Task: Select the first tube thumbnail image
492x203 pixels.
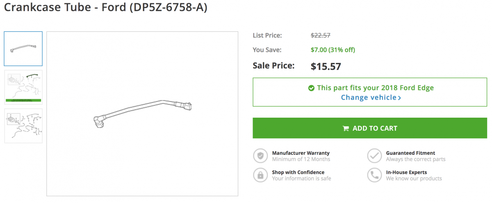Action: pyautogui.click(x=23, y=49)
